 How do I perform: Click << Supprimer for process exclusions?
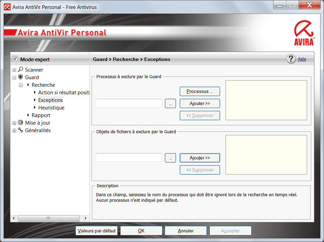[200, 116]
